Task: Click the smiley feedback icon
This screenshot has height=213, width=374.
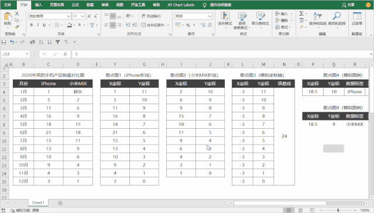Action: coord(368,5)
